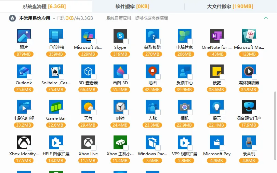The image size is (277, 173).
Task: Click the 29.4MB badge under 天气
Action: tap(88, 125)
